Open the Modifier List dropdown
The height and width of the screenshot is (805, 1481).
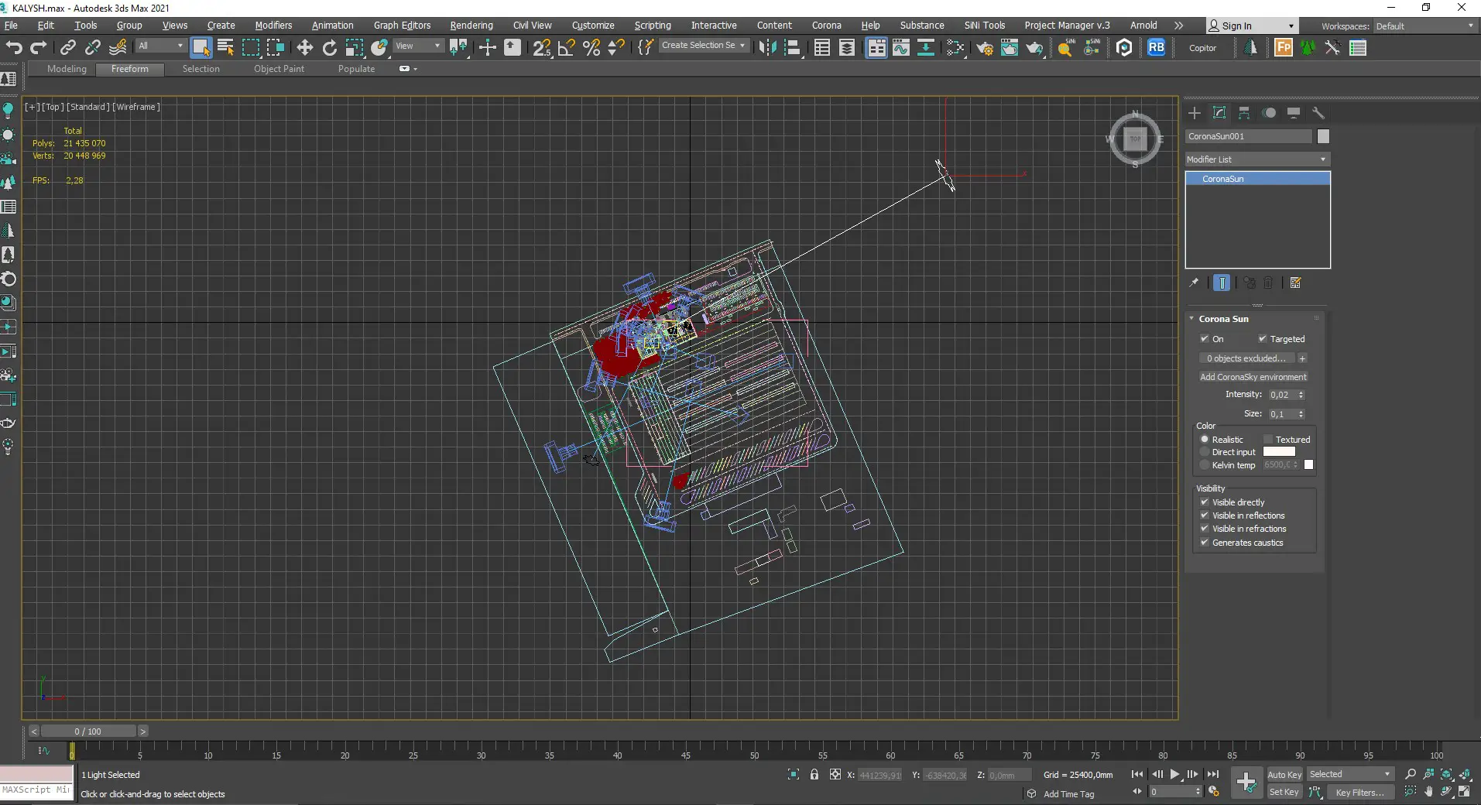point(1256,159)
